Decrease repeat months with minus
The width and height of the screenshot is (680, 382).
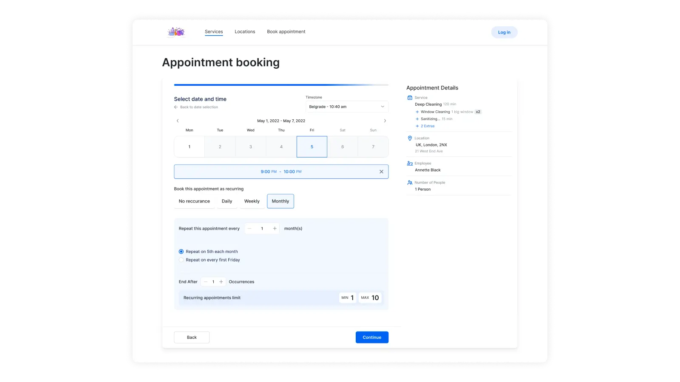(x=249, y=228)
